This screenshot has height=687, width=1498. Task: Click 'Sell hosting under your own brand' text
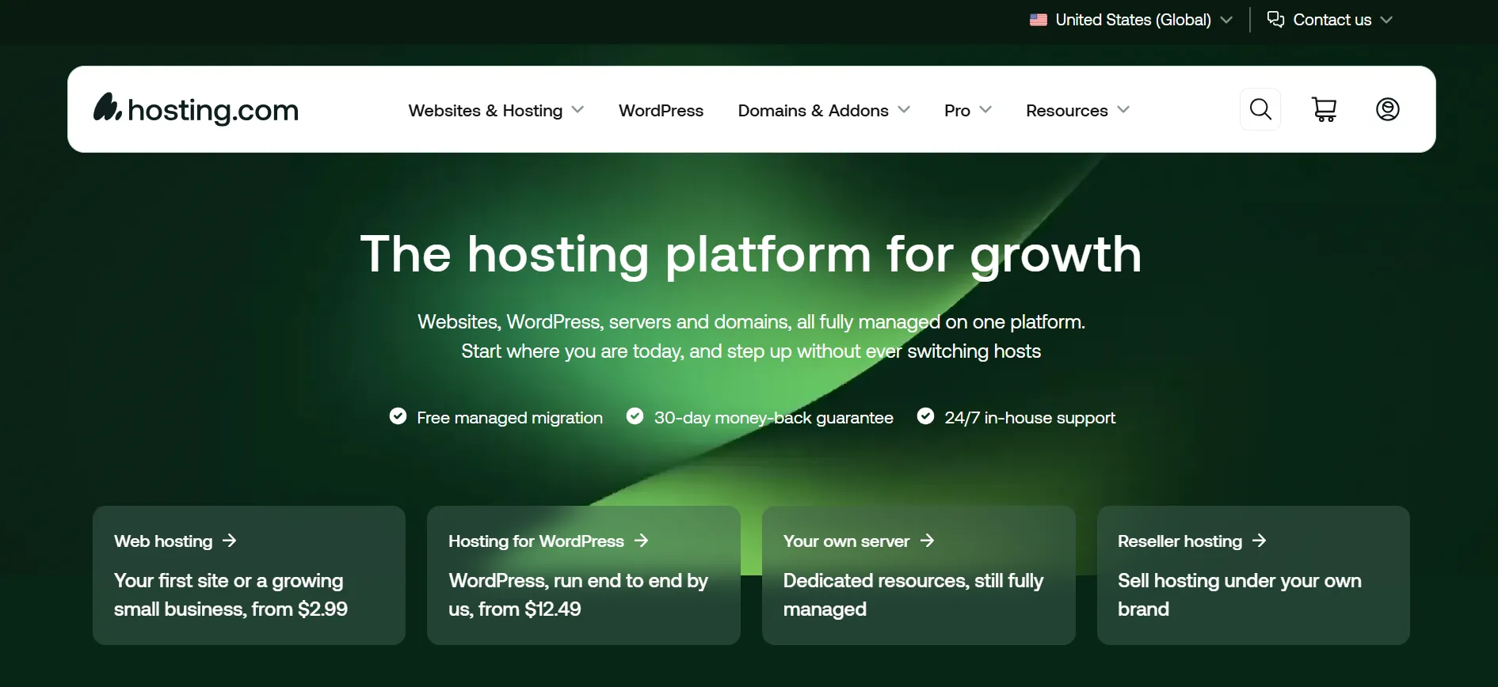click(1240, 594)
